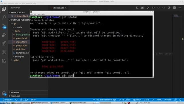The image size is (184, 104).
Task: Click SimpleScreenRecorder in OS taskbar
Action: (78, 103)
